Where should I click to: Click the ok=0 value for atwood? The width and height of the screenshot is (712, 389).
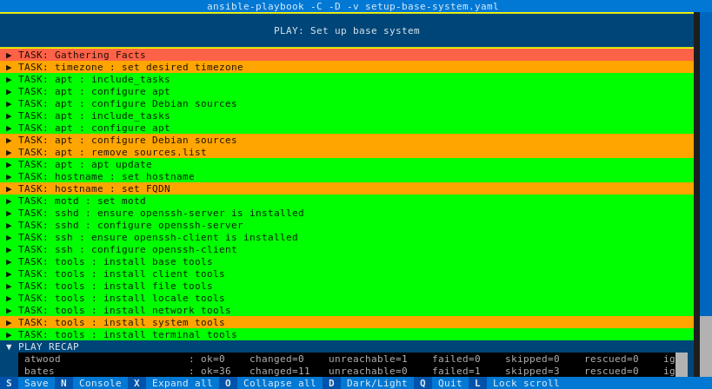(x=212, y=359)
